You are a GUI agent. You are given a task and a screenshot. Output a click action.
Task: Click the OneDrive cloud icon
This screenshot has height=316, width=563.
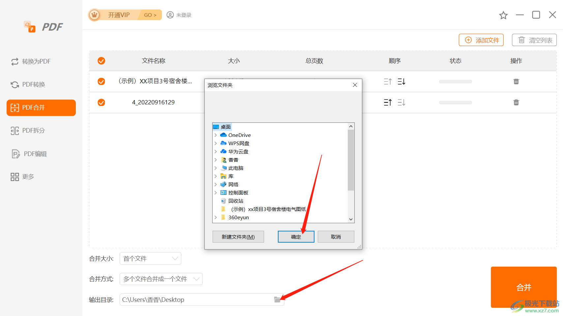pos(223,135)
